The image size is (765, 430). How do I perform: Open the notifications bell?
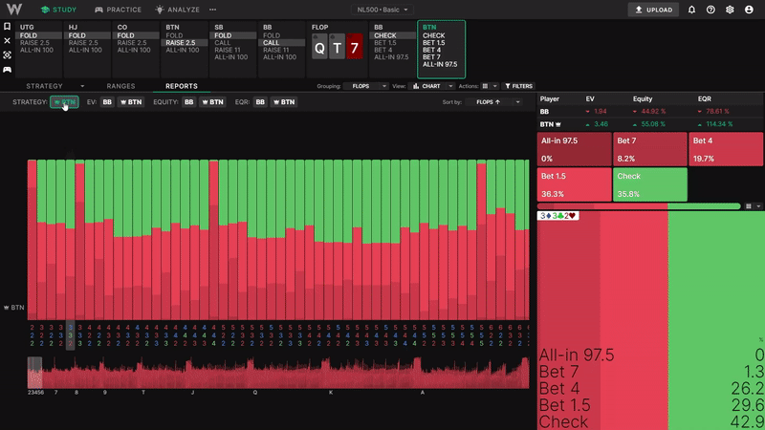[x=691, y=10]
